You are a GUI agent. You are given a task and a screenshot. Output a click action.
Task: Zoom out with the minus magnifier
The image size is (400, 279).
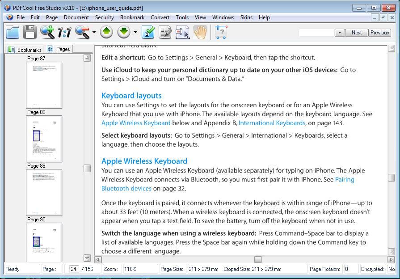83,32
